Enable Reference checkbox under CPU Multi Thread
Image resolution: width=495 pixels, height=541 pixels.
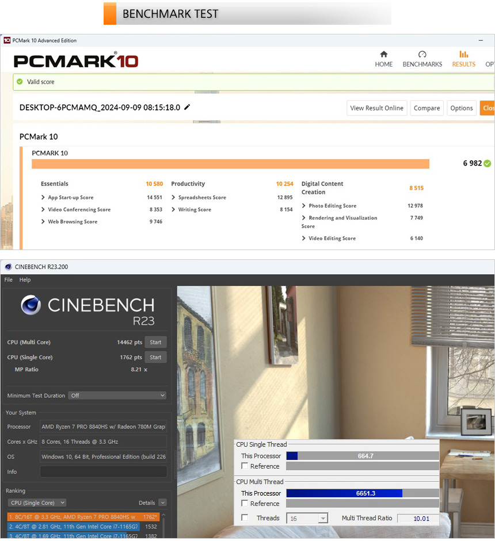click(245, 504)
